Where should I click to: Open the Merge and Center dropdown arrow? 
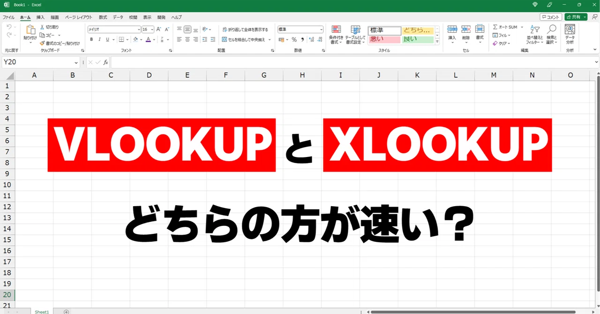pyautogui.click(x=270, y=40)
